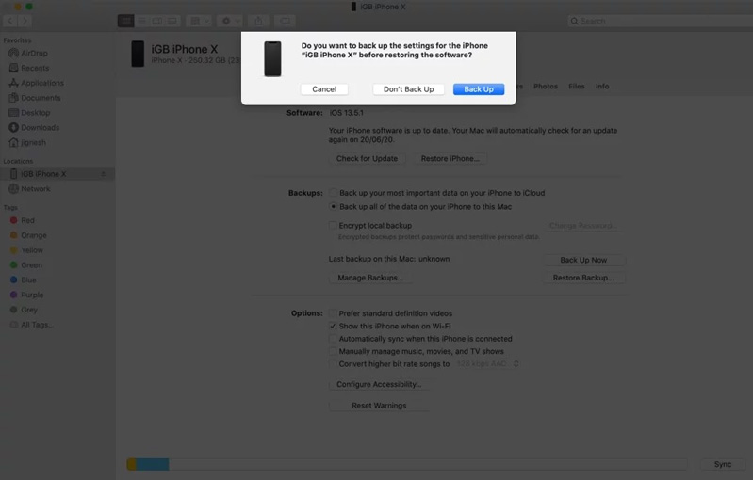The width and height of the screenshot is (753, 480).
Task: Click Reset Warnings button
Action: [x=379, y=406]
